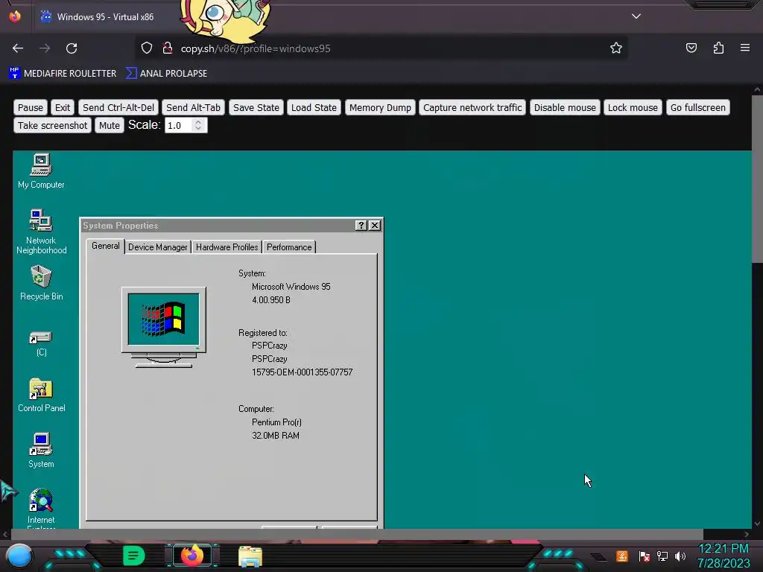This screenshot has height=572, width=763.
Task: Click the Memory Dump button
Action: coord(380,107)
